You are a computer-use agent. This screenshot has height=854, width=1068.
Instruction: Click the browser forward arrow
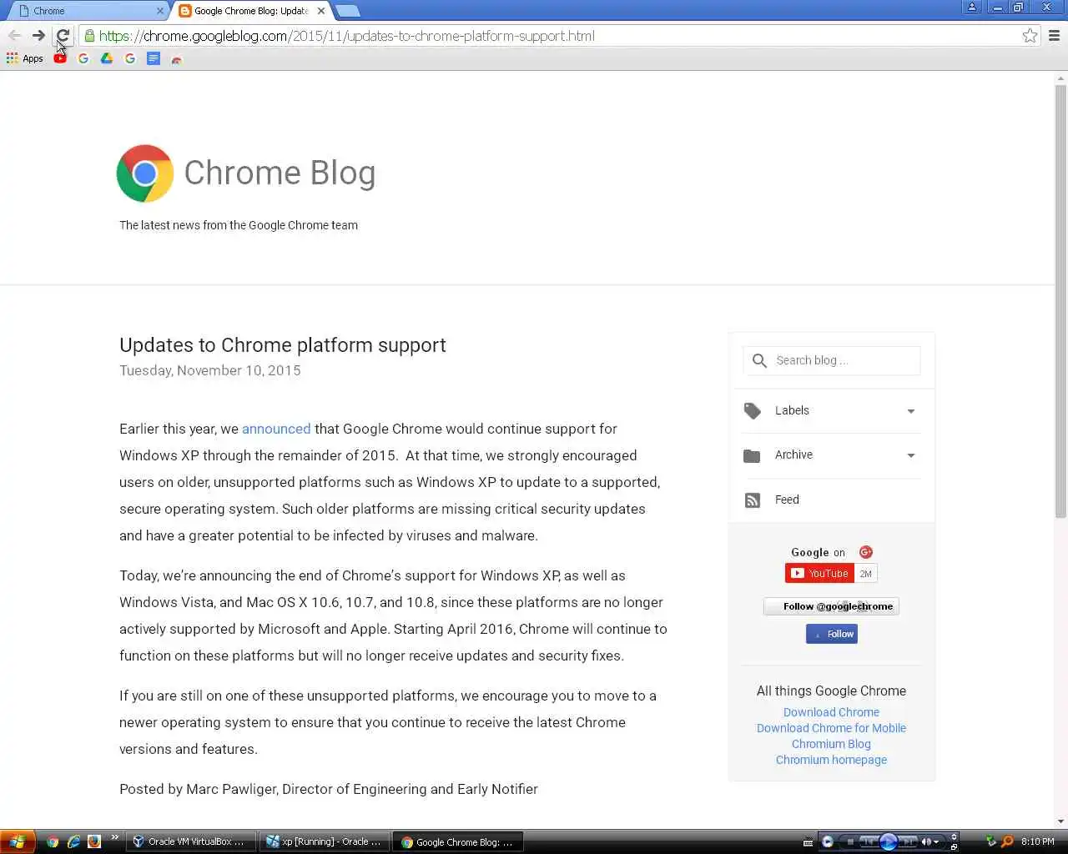[38, 35]
